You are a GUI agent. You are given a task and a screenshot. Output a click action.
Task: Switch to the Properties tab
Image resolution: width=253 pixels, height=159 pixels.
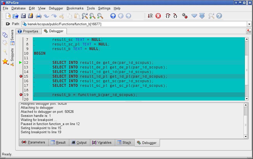pyautogui.click(x=28, y=31)
